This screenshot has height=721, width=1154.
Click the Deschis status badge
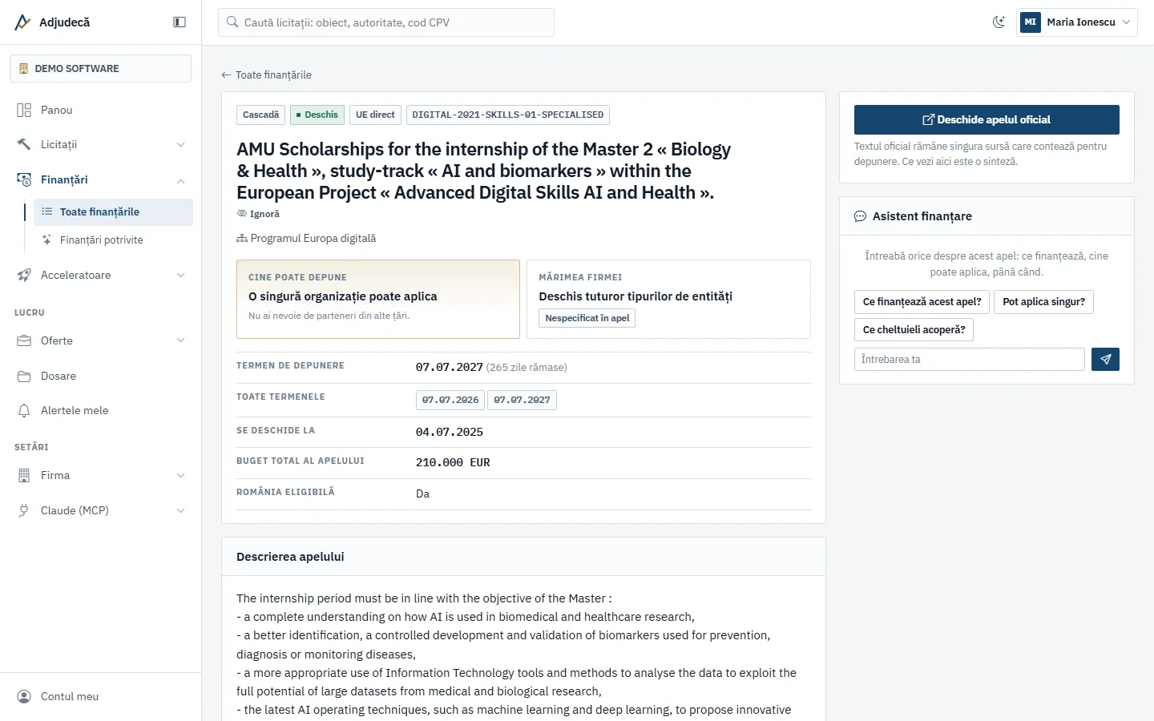click(x=317, y=115)
